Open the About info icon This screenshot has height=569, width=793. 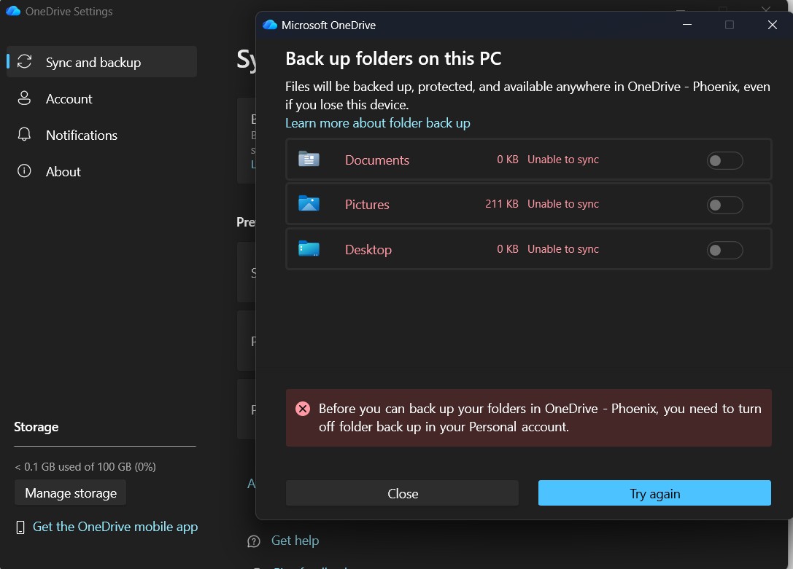click(23, 171)
